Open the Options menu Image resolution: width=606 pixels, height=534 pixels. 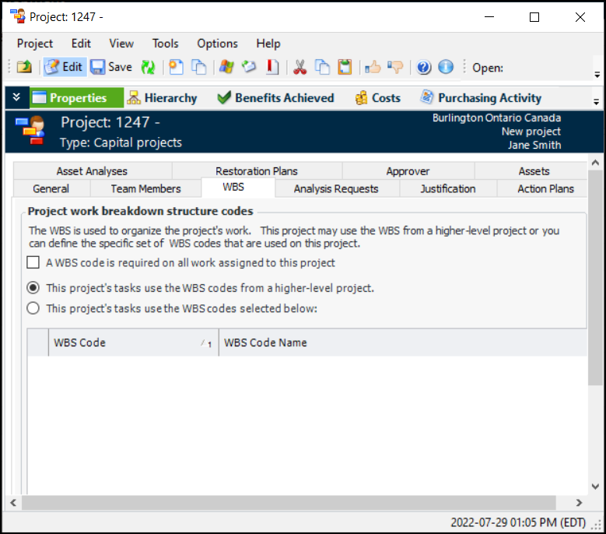[217, 44]
